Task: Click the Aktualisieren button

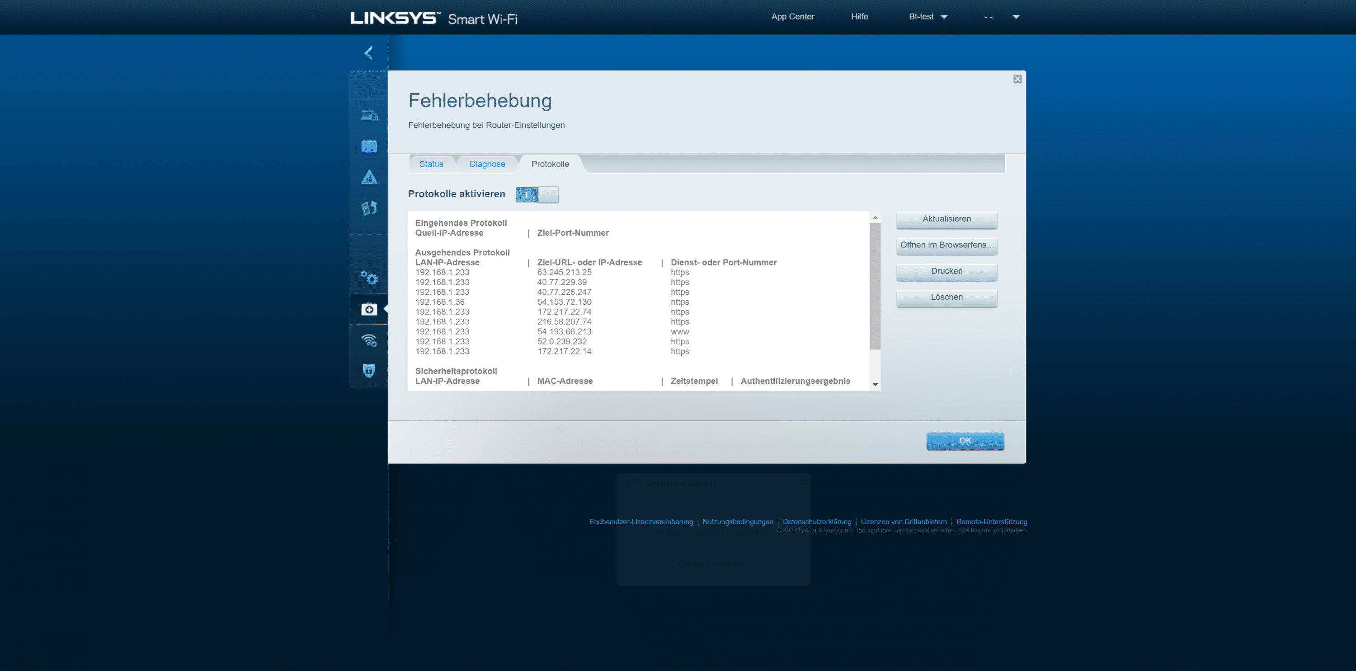Action: [x=946, y=219]
